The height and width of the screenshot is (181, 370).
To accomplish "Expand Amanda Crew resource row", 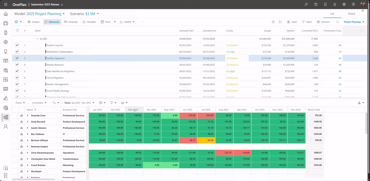I will pyautogui.click(x=27, y=115).
